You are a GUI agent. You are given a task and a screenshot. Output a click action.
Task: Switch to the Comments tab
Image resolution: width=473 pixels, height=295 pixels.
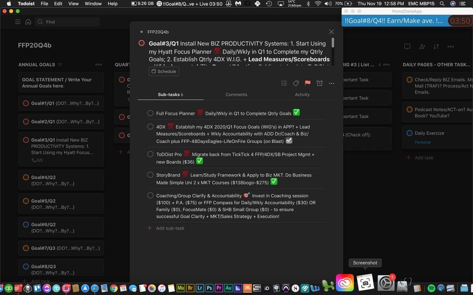236,94
